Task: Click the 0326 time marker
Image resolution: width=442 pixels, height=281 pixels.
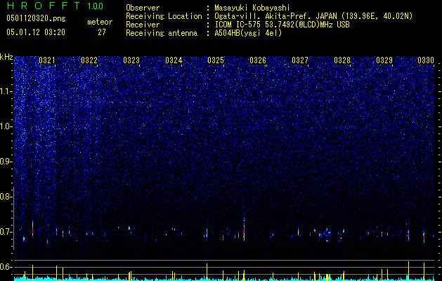Action: tap(258, 60)
